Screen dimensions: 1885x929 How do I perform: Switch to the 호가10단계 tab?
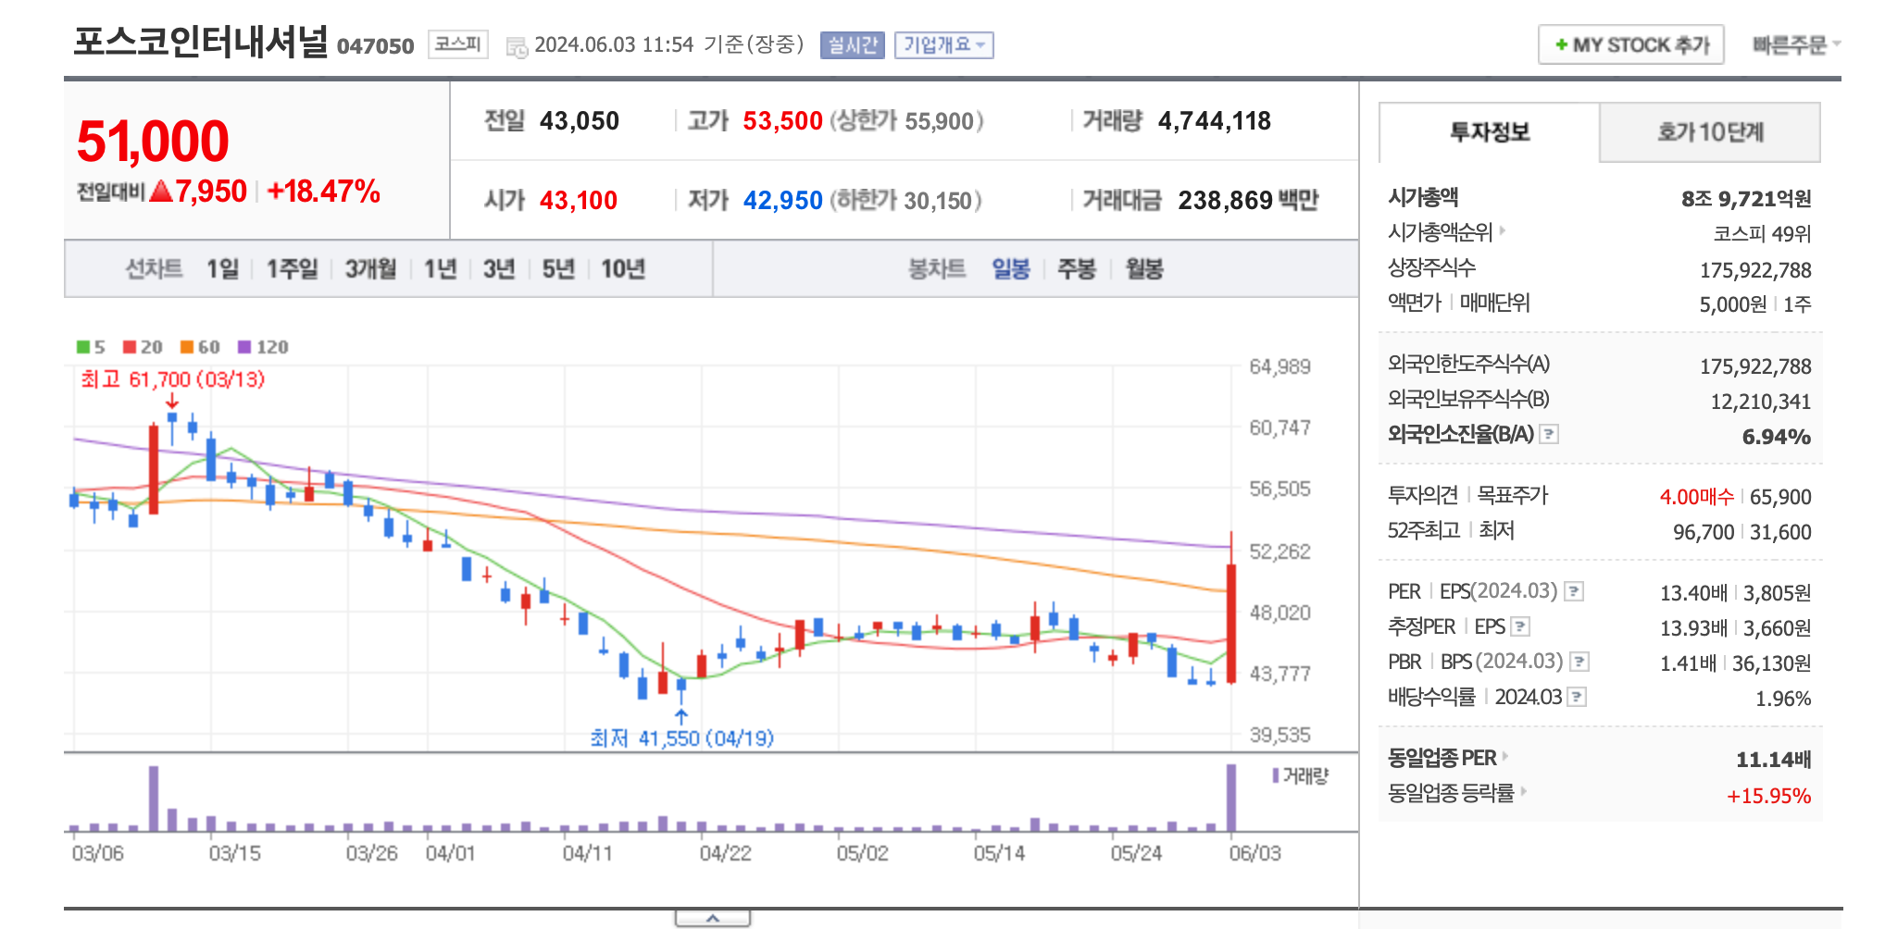[x=1710, y=132]
